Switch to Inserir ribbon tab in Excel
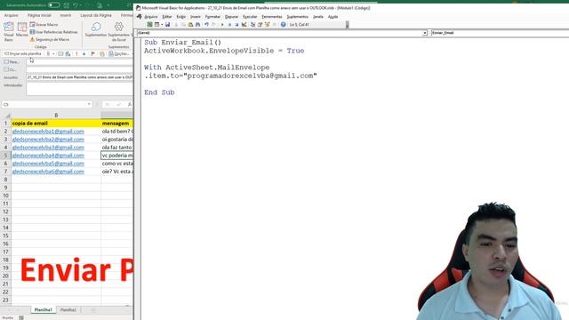Screen dimensions: 569x320 pyautogui.click(x=65, y=15)
